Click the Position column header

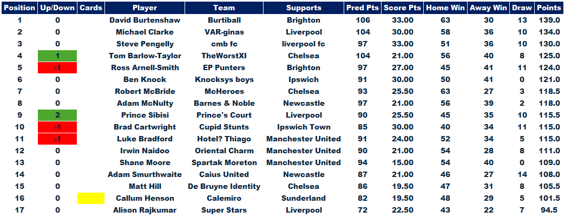(19, 8)
